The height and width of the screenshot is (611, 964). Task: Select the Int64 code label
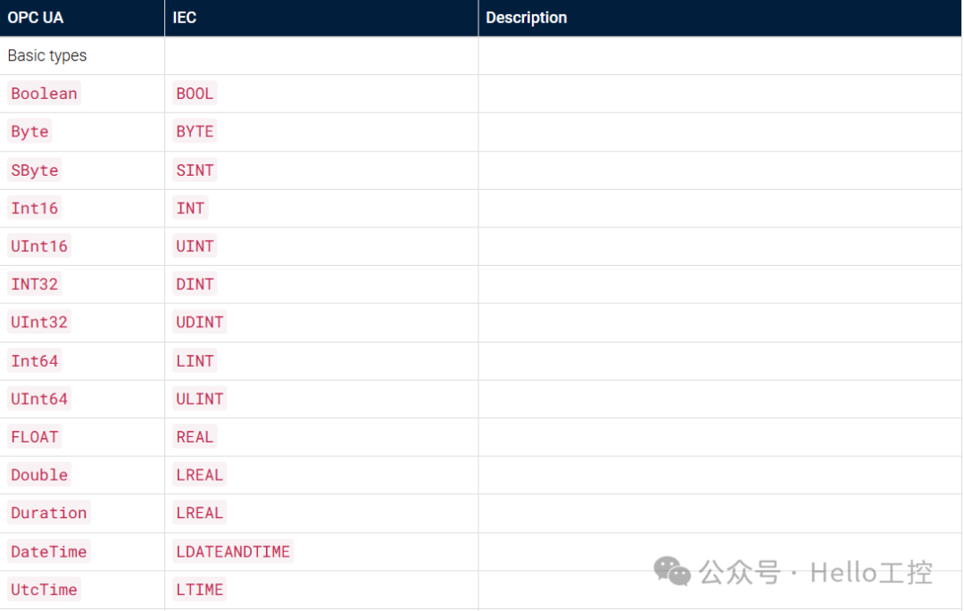(x=35, y=361)
